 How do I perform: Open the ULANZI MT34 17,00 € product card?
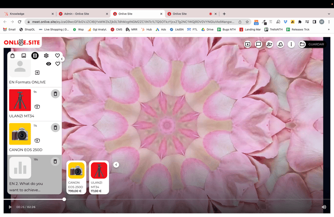pyautogui.click(x=99, y=177)
